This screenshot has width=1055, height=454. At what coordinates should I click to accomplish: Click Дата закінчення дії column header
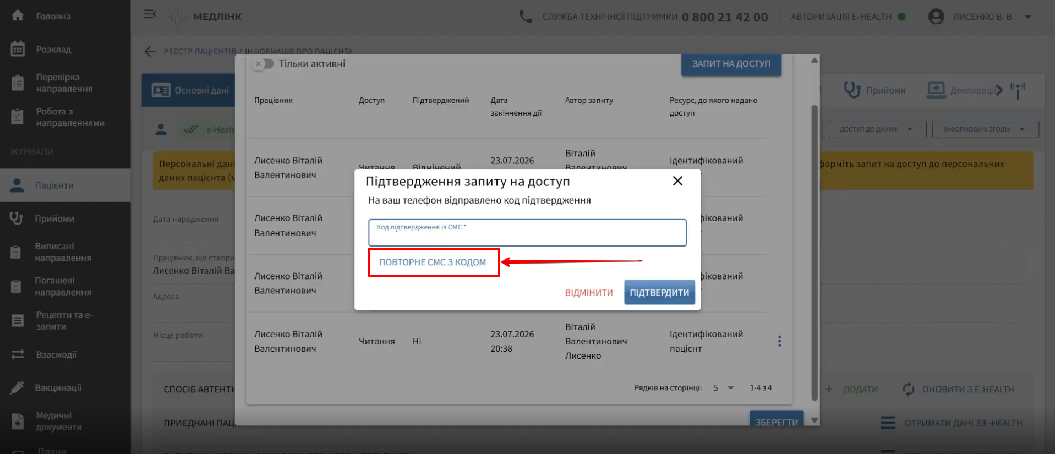point(516,106)
